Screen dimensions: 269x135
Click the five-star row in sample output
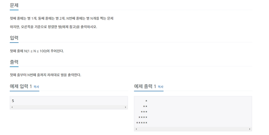[142, 123]
